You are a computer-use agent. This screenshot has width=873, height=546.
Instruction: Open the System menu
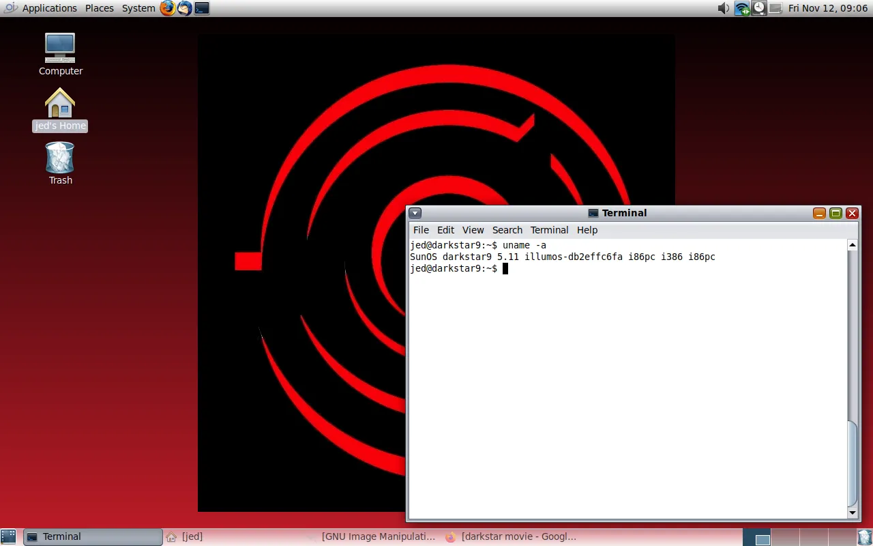pyautogui.click(x=138, y=8)
